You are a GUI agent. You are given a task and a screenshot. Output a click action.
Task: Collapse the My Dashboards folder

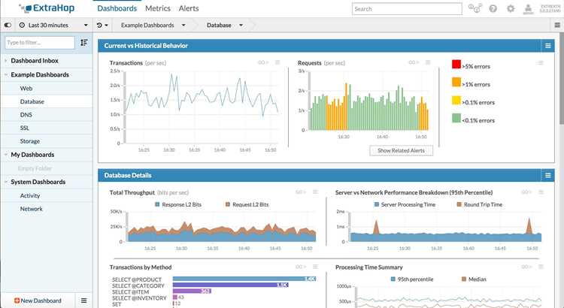click(x=6, y=155)
